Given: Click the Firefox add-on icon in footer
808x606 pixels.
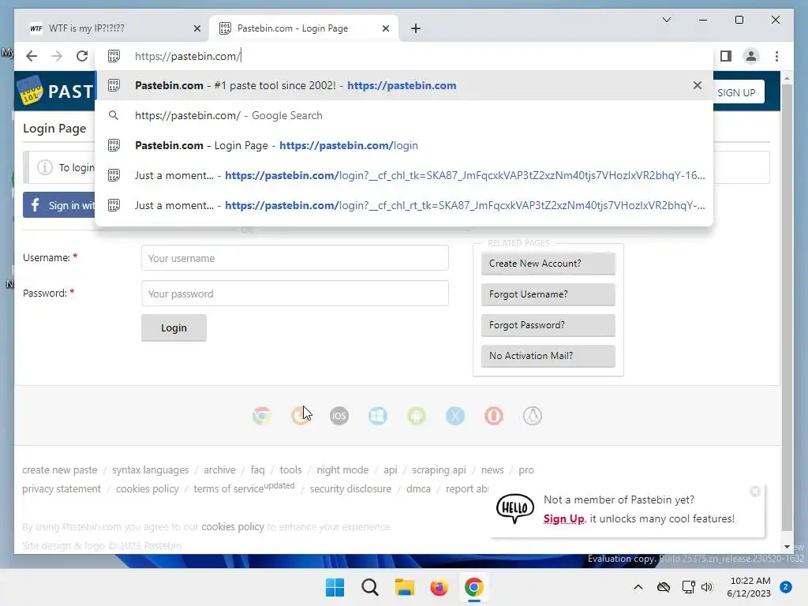Looking at the screenshot, I should (x=301, y=415).
